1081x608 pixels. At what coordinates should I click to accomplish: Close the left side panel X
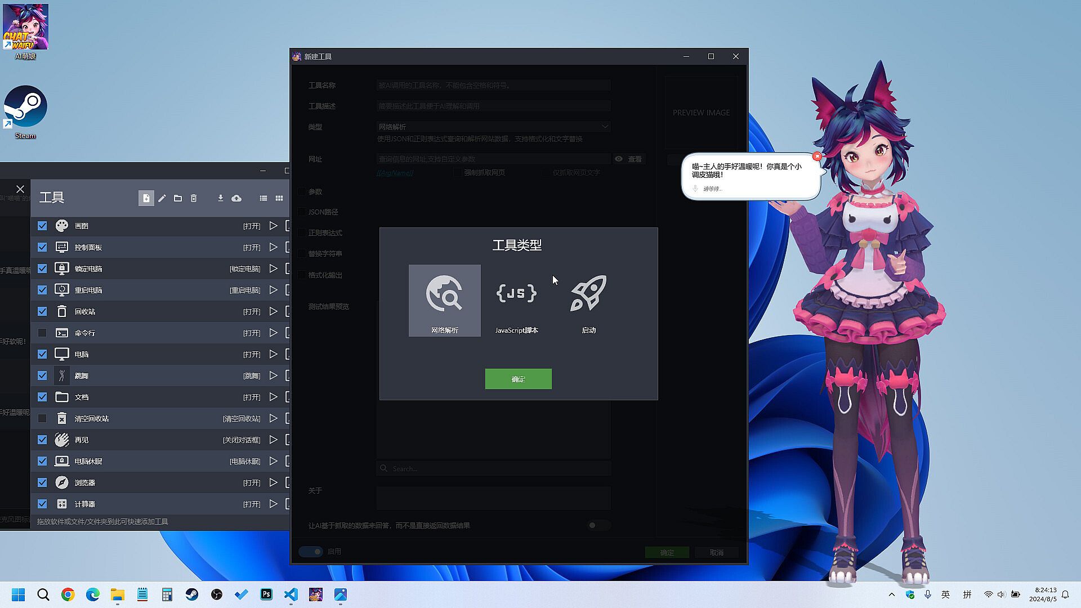click(x=20, y=189)
